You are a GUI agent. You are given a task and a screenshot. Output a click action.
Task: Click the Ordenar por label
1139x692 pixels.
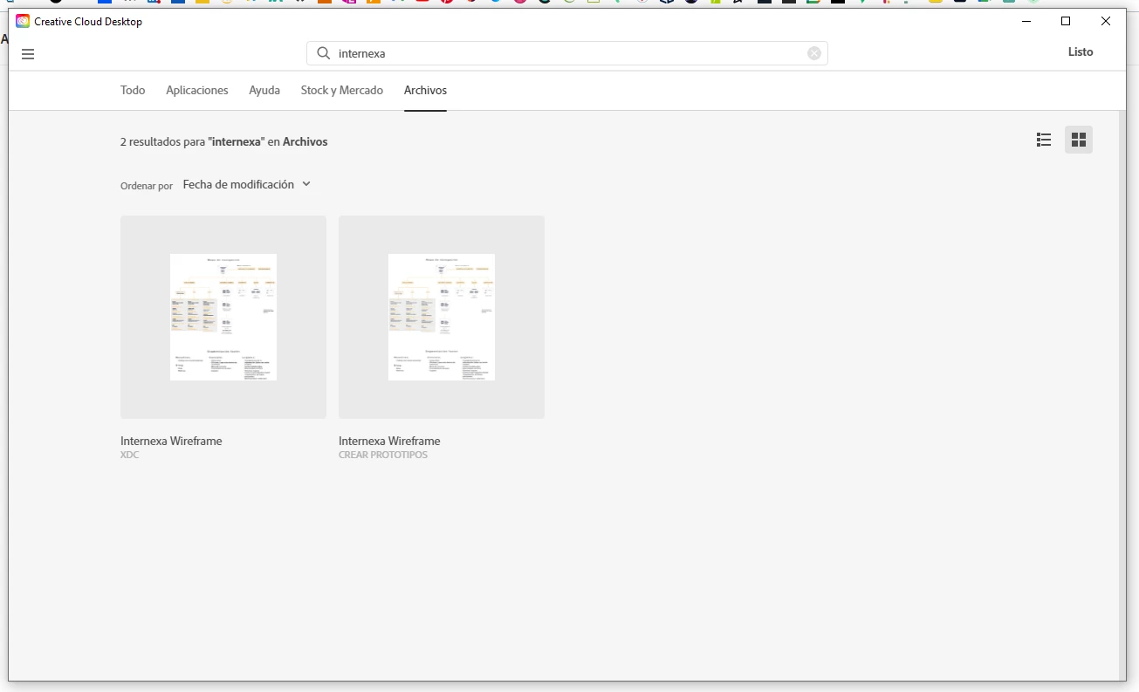click(147, 186)
